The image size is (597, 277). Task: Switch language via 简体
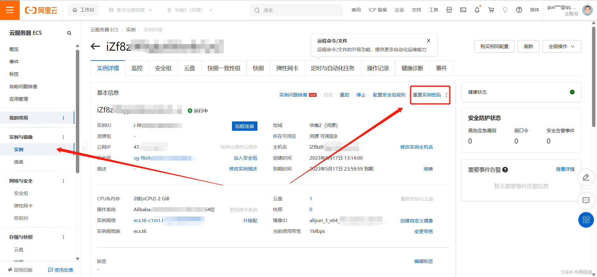[535, 10]
